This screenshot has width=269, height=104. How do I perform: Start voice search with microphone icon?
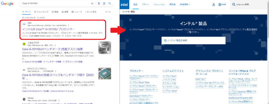coord(99,3)
